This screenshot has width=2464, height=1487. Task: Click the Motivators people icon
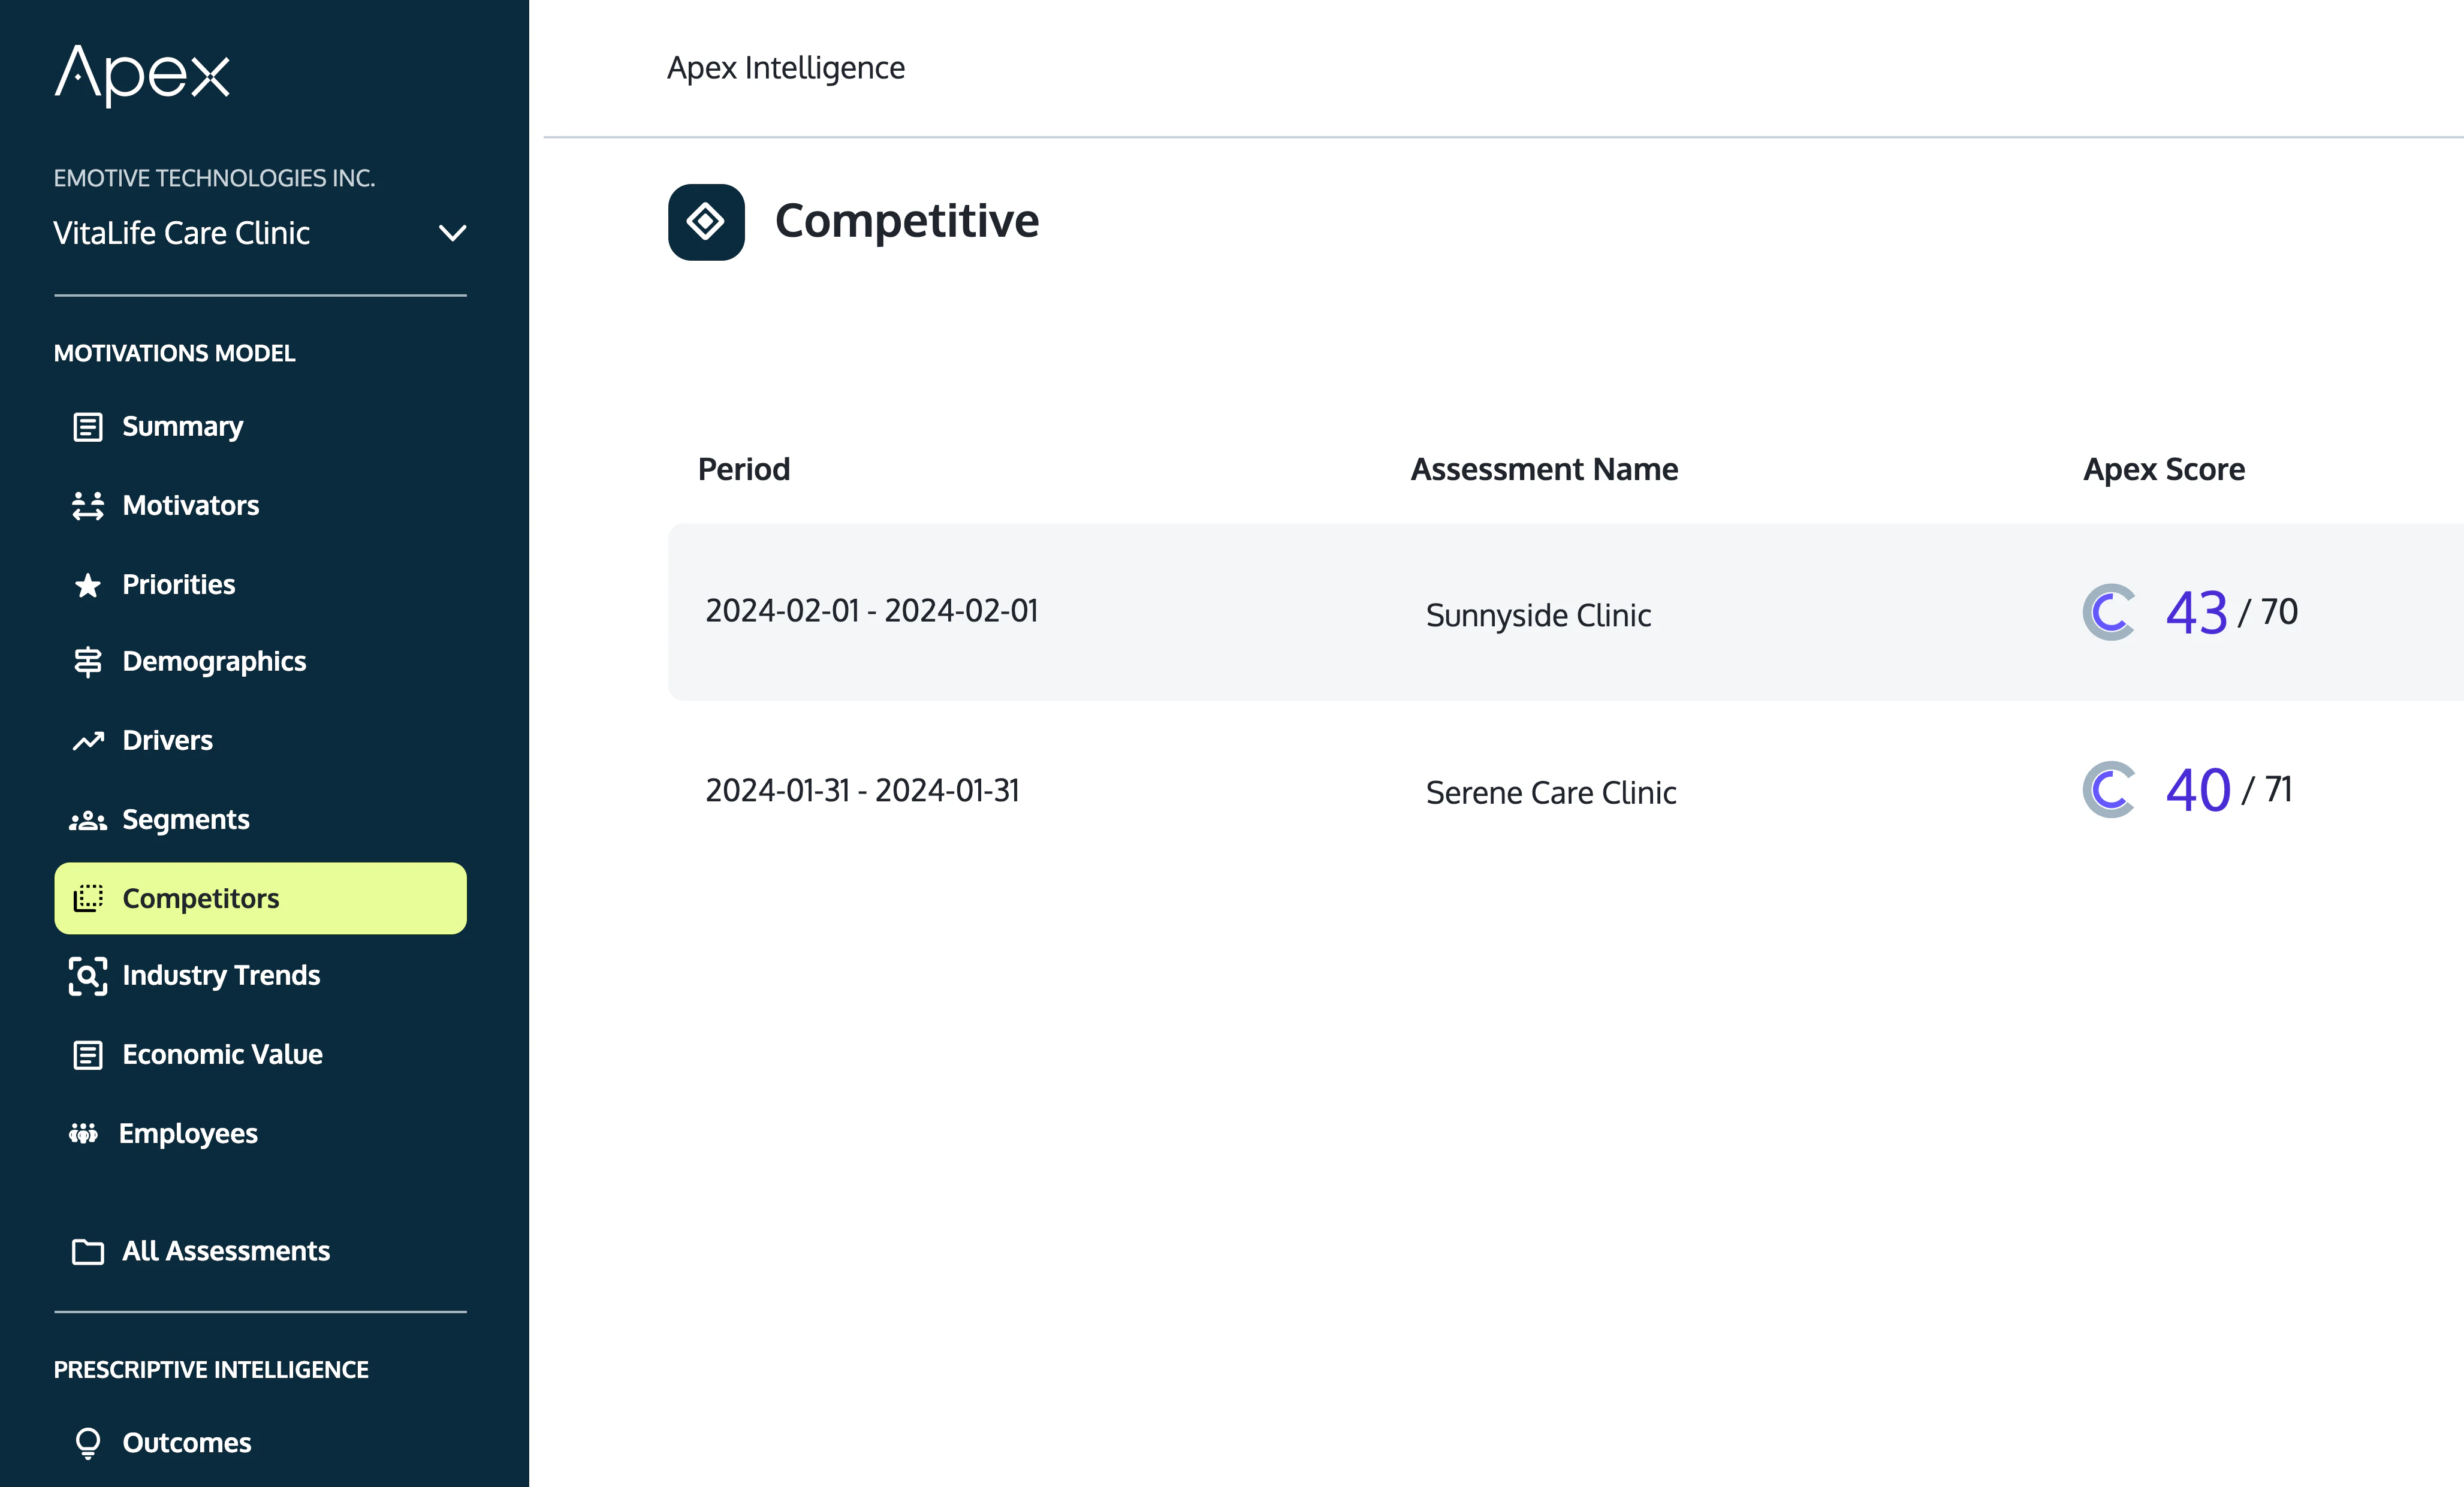[x=88, y=506]
